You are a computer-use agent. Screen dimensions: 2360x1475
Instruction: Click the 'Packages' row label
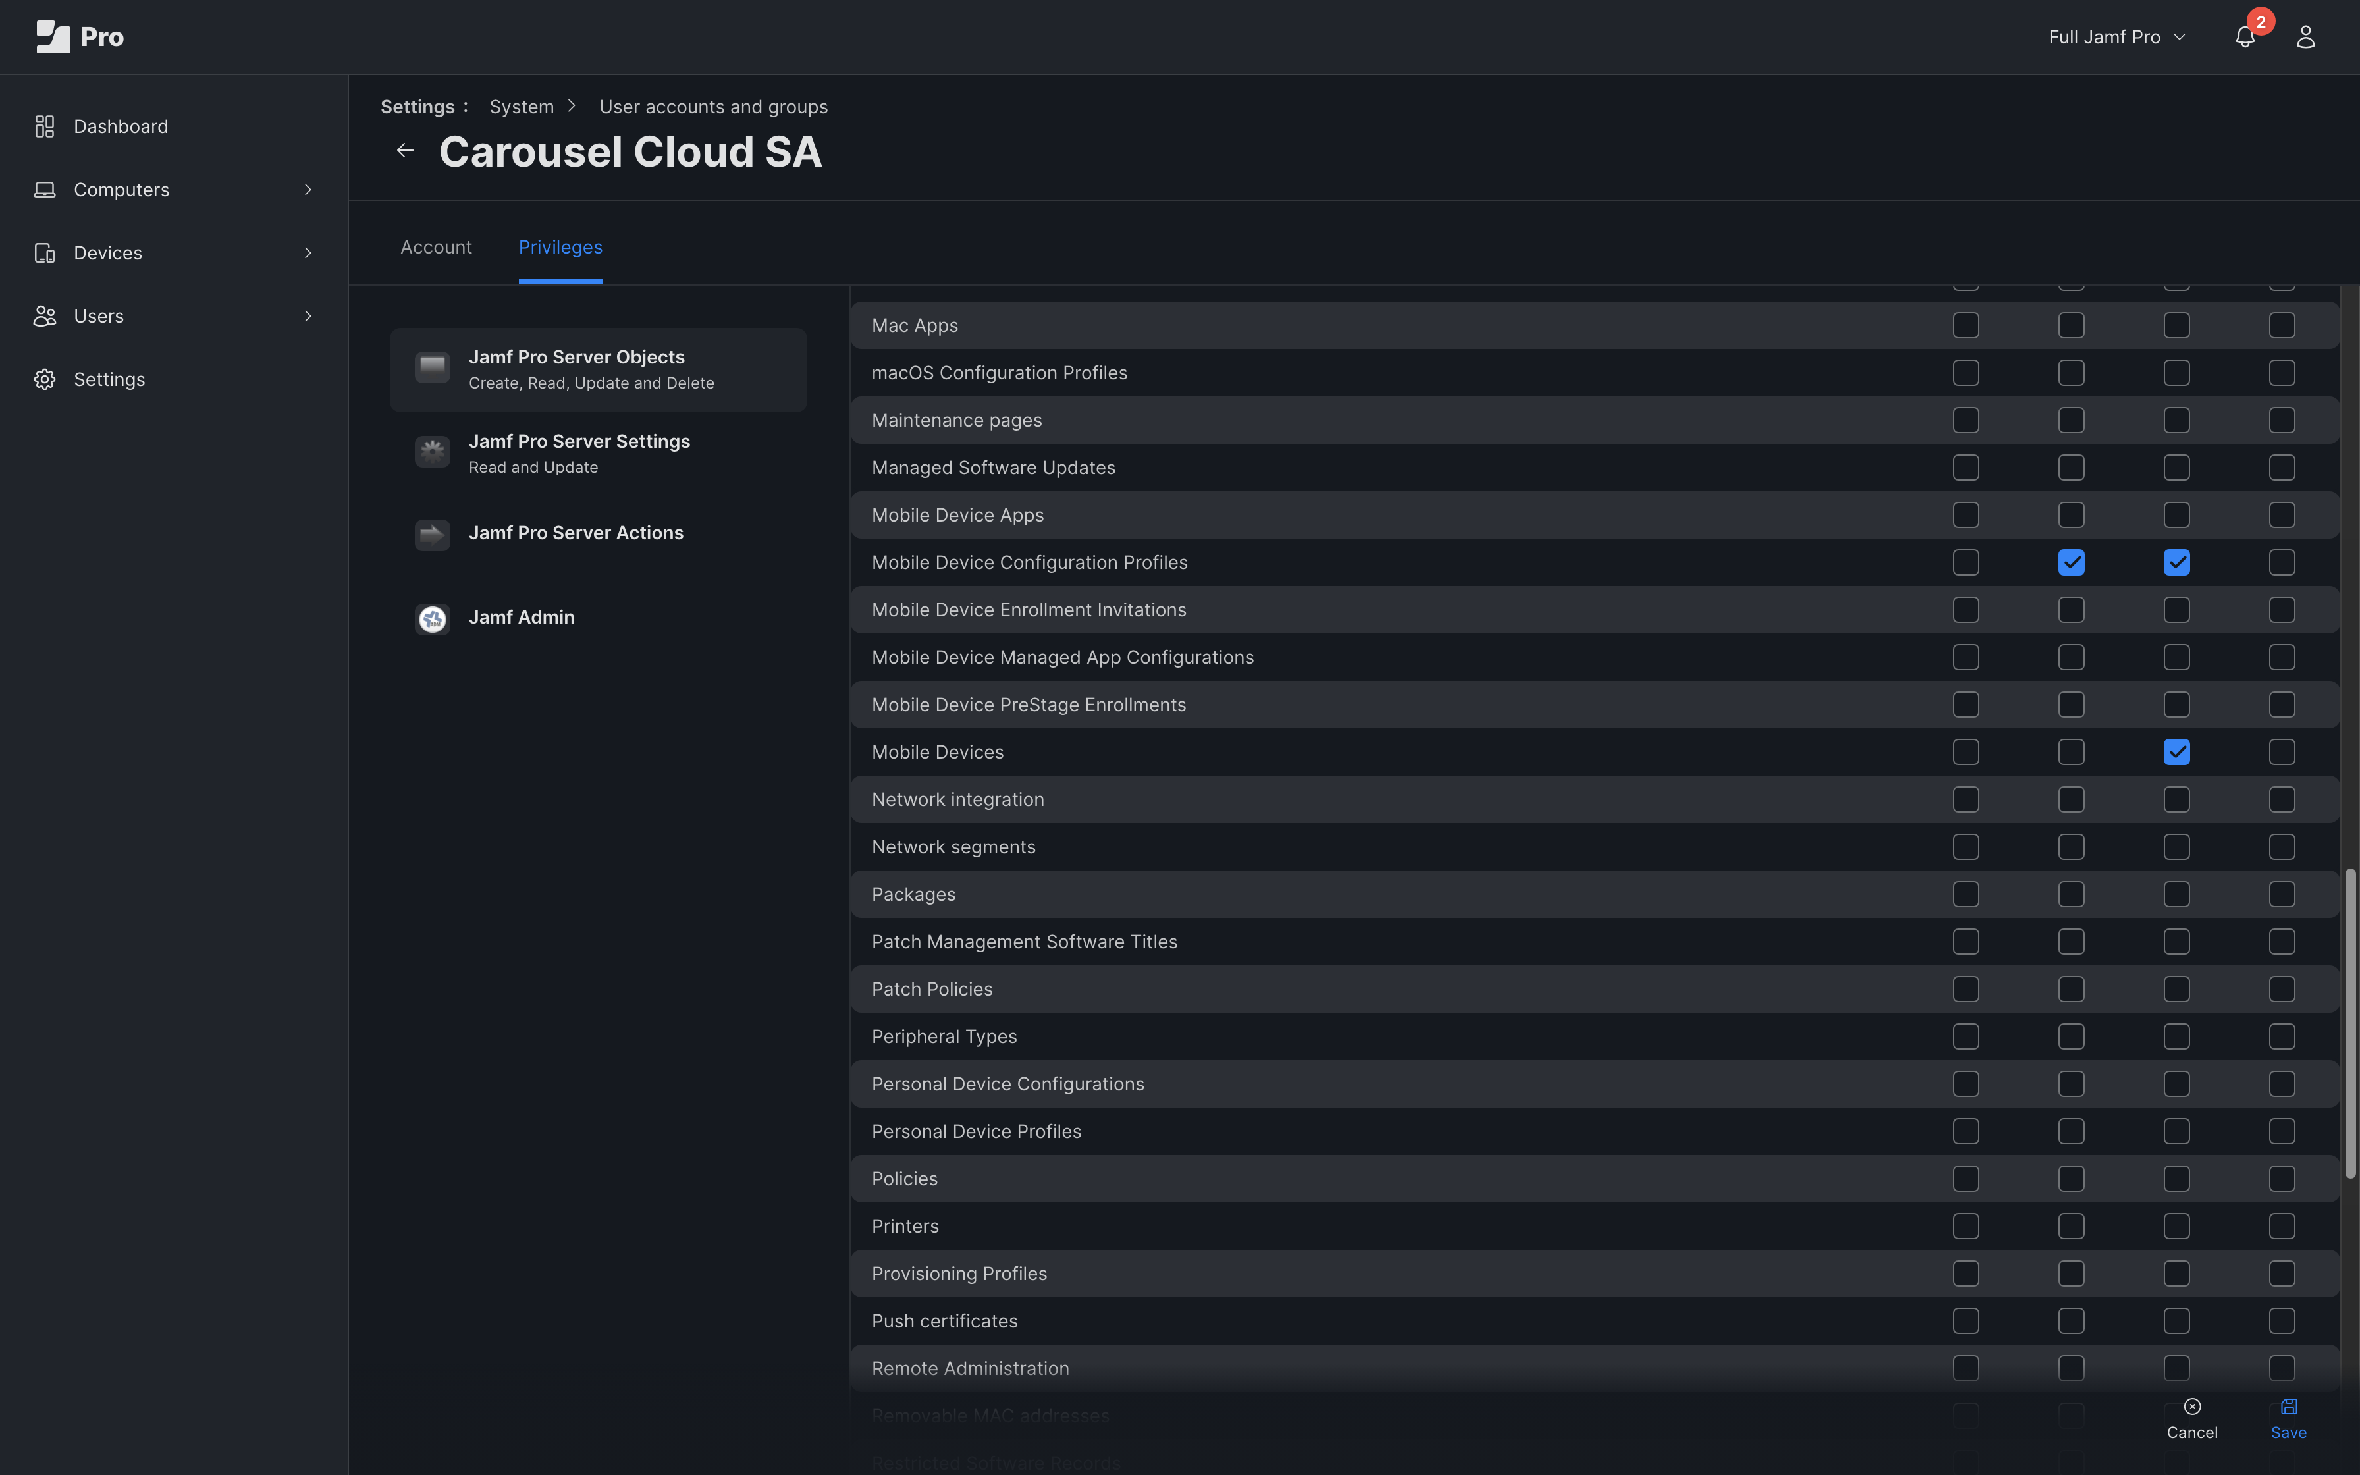pos(914,895)
